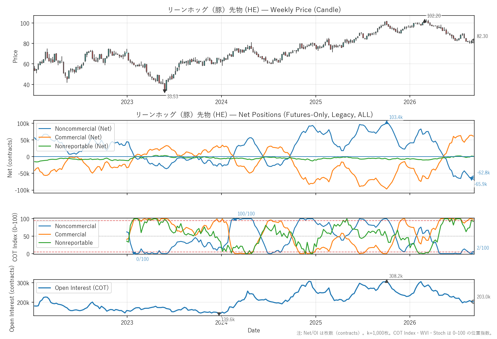Screen dimensions: 497x339
Task: Click the 139.6k open interest low label
Action: point(228,319)
